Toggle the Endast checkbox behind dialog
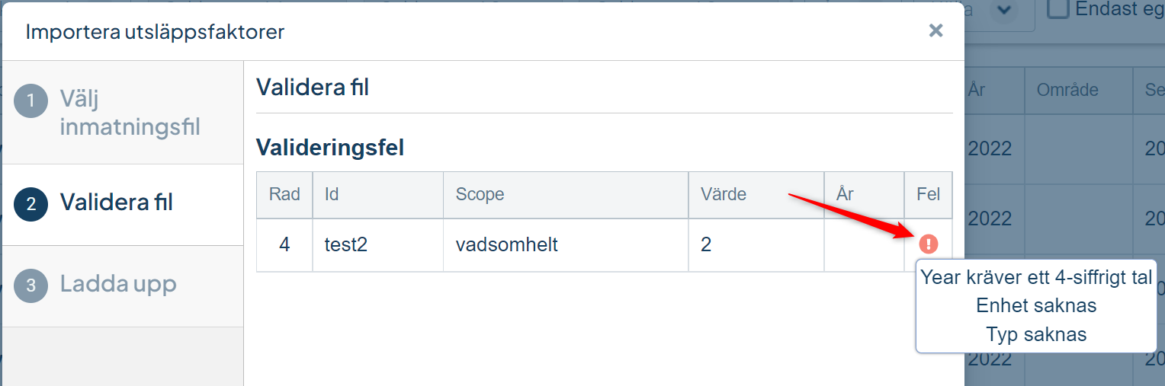Image resolution: width=1165 pixels, height=386 pixels. click(x=1057, y=8)
